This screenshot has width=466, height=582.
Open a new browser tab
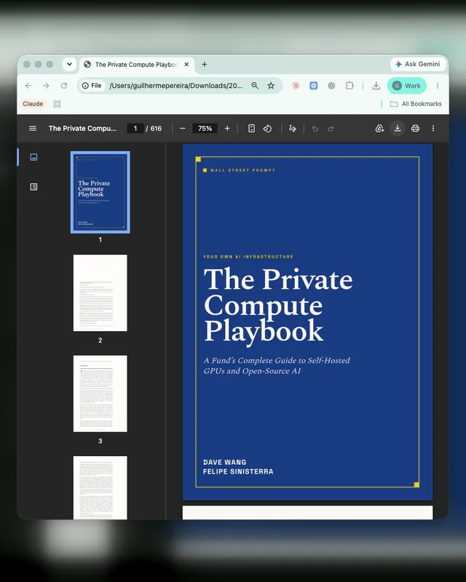[x=205, y=64]
